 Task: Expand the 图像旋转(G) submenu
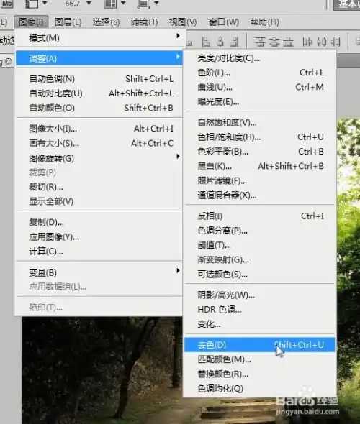[x=99, y=158]
